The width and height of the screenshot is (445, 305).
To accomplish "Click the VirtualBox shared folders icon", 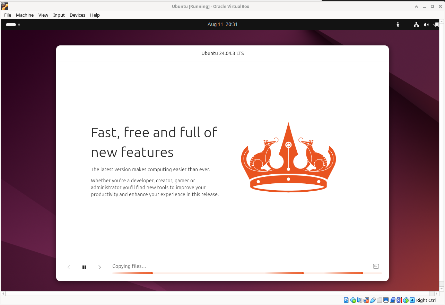I will tap(379, 300).
